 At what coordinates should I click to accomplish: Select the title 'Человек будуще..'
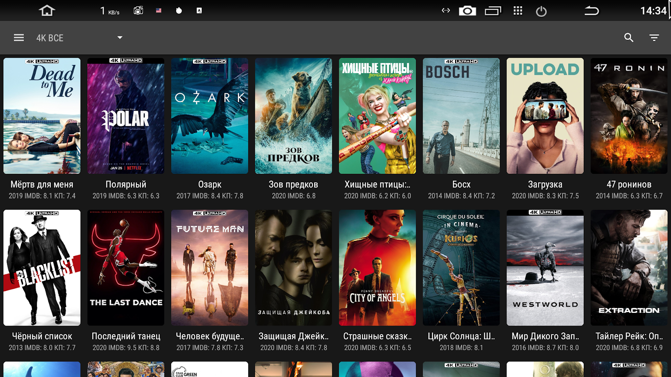(210, 336)
